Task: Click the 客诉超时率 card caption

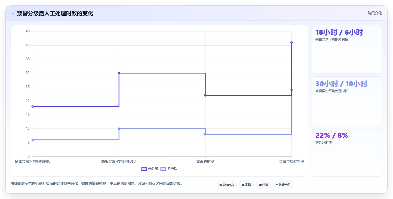Action: (x=324, y=143)
